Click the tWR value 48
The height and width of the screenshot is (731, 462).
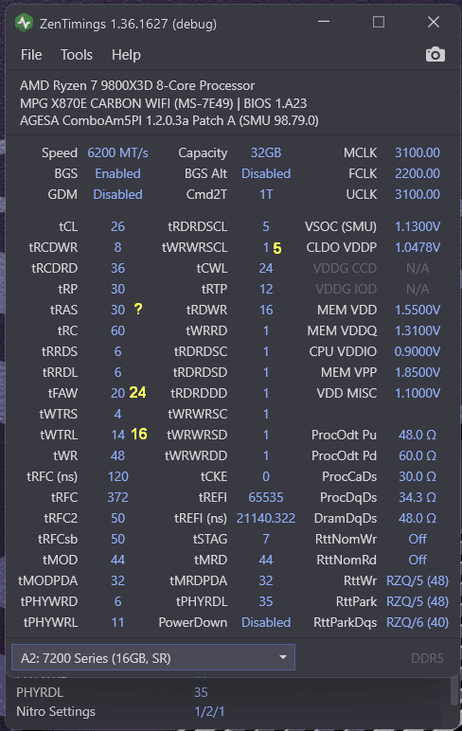117,456
